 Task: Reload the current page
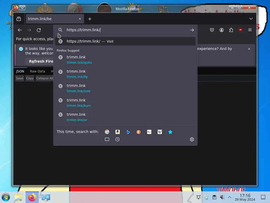click(x=39, y=30)
